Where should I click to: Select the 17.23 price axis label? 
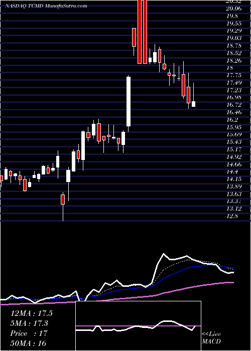pyautogui.click(x=233, y=90)
